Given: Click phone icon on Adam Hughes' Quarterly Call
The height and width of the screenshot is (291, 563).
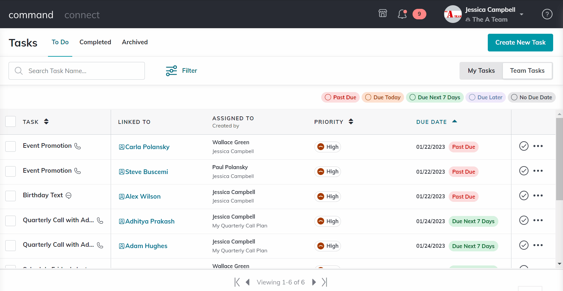Looking at the screenshot, I should (100, 245).
